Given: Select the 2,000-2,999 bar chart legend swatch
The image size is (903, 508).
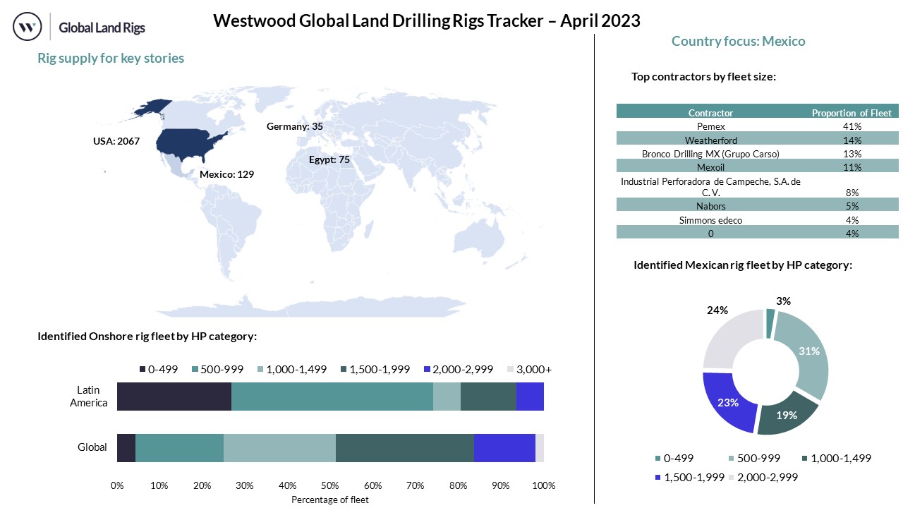Looking at the screenshot, I should [426, 369].
